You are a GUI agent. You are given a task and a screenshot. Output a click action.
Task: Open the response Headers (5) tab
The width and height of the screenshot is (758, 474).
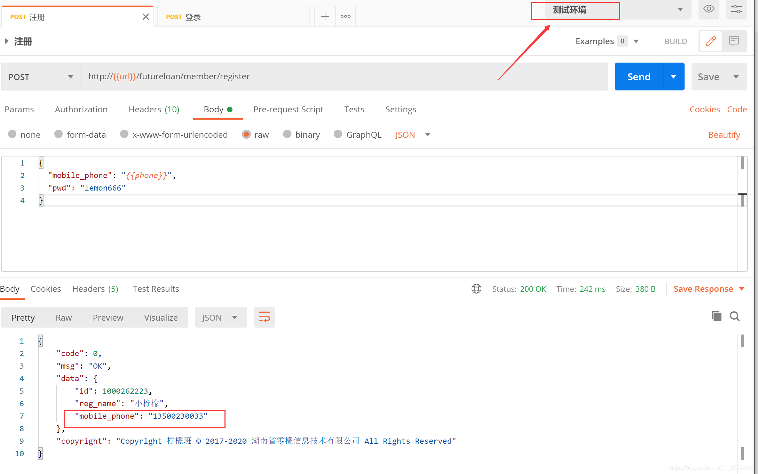(x=95, y=289)
